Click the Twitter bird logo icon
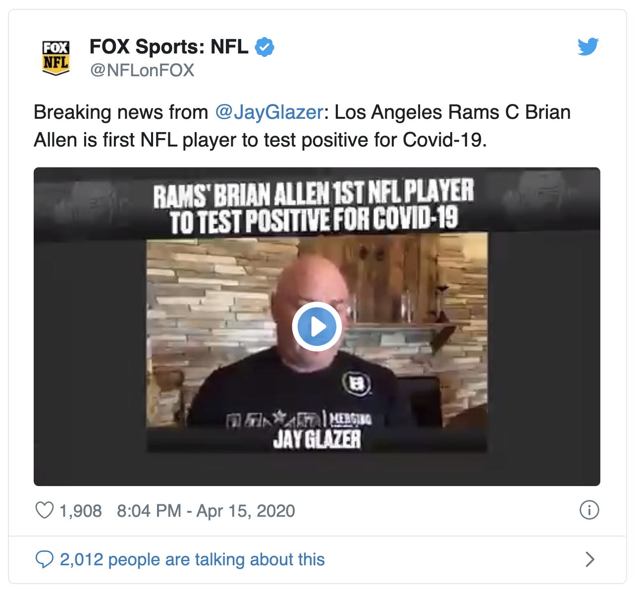Image resolution: width=637 pixels, height=592 pixels. click(588, 47)
